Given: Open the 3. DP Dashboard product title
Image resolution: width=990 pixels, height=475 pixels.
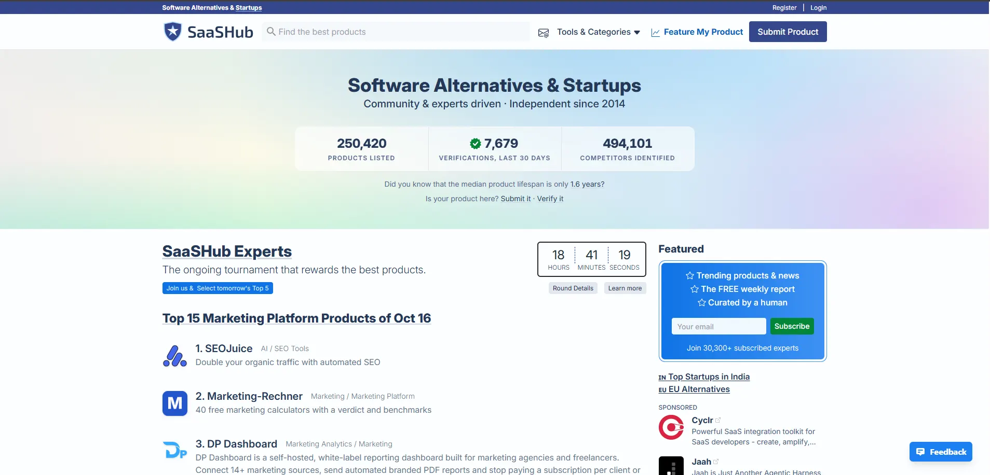Looking at the screenshot, I should (x=236, y=444).
